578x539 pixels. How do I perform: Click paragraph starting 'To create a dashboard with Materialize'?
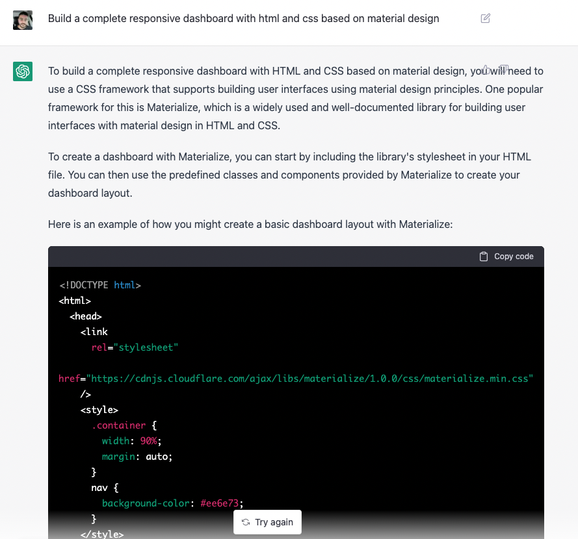tap(289, 175)
